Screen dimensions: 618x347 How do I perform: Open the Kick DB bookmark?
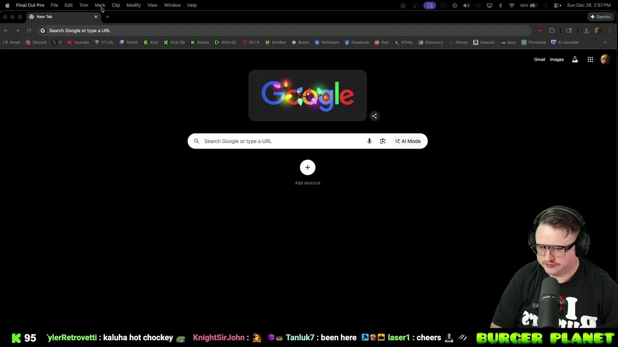174,42
